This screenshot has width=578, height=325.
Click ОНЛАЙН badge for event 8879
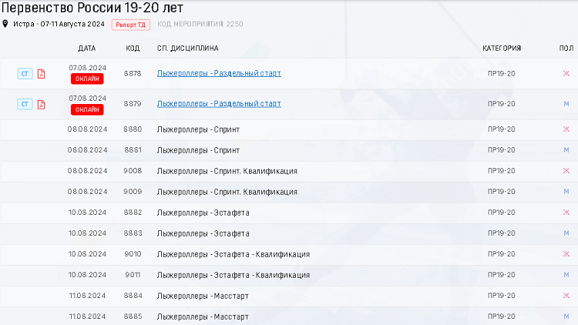coord(87,110)
